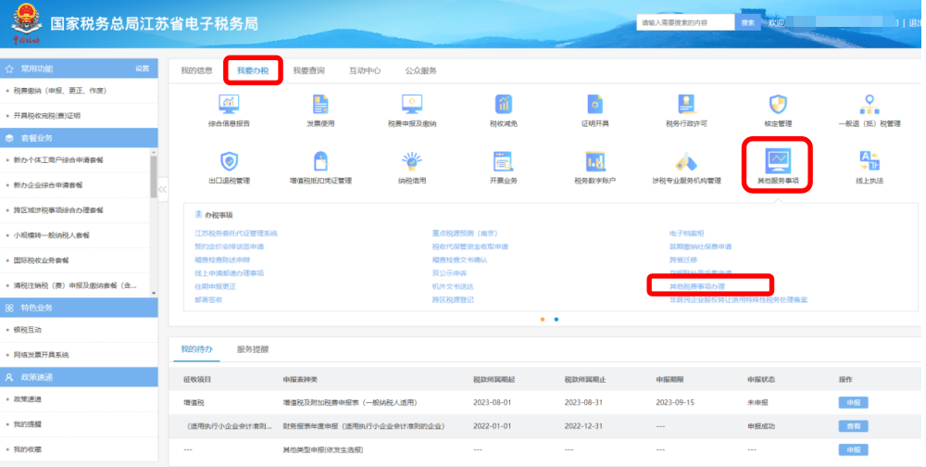Open the 线上执法 icon

(870, 161)
